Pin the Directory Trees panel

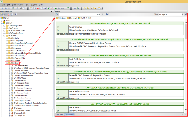[x=51, y=11]
